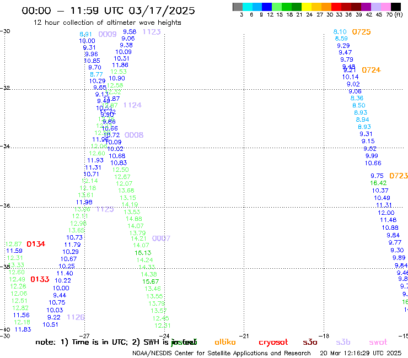Select the cyan legend swatch
Screen dimensions: 408x358
click(x=248, y=7)
